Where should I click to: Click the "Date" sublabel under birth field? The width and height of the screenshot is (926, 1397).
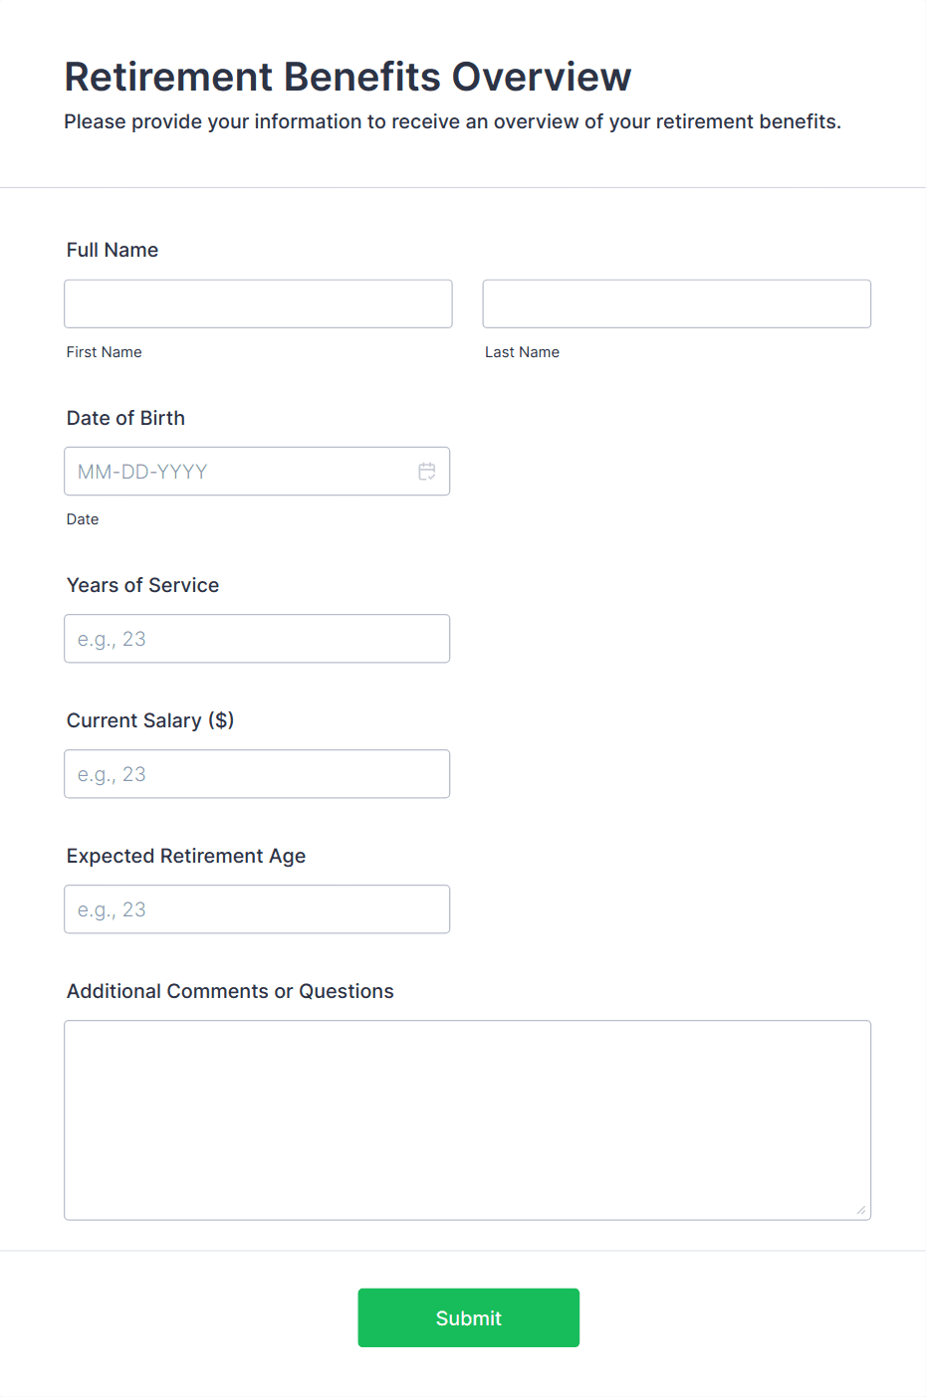coord(83,519)
